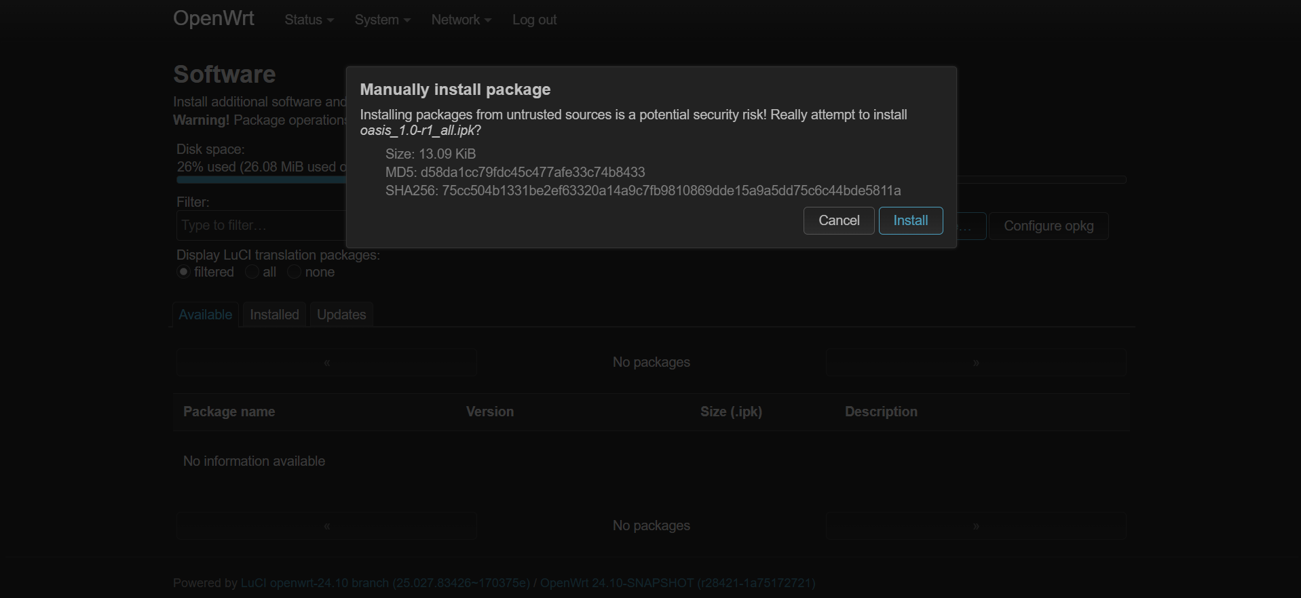Confirm with the Install button
The image size is (1301, 598).
pos(910,220)
